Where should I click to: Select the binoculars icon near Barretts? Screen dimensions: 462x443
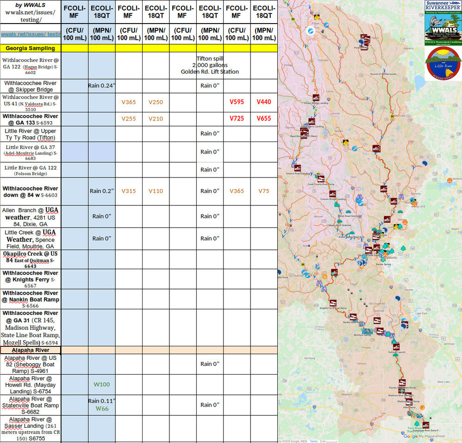401,197
